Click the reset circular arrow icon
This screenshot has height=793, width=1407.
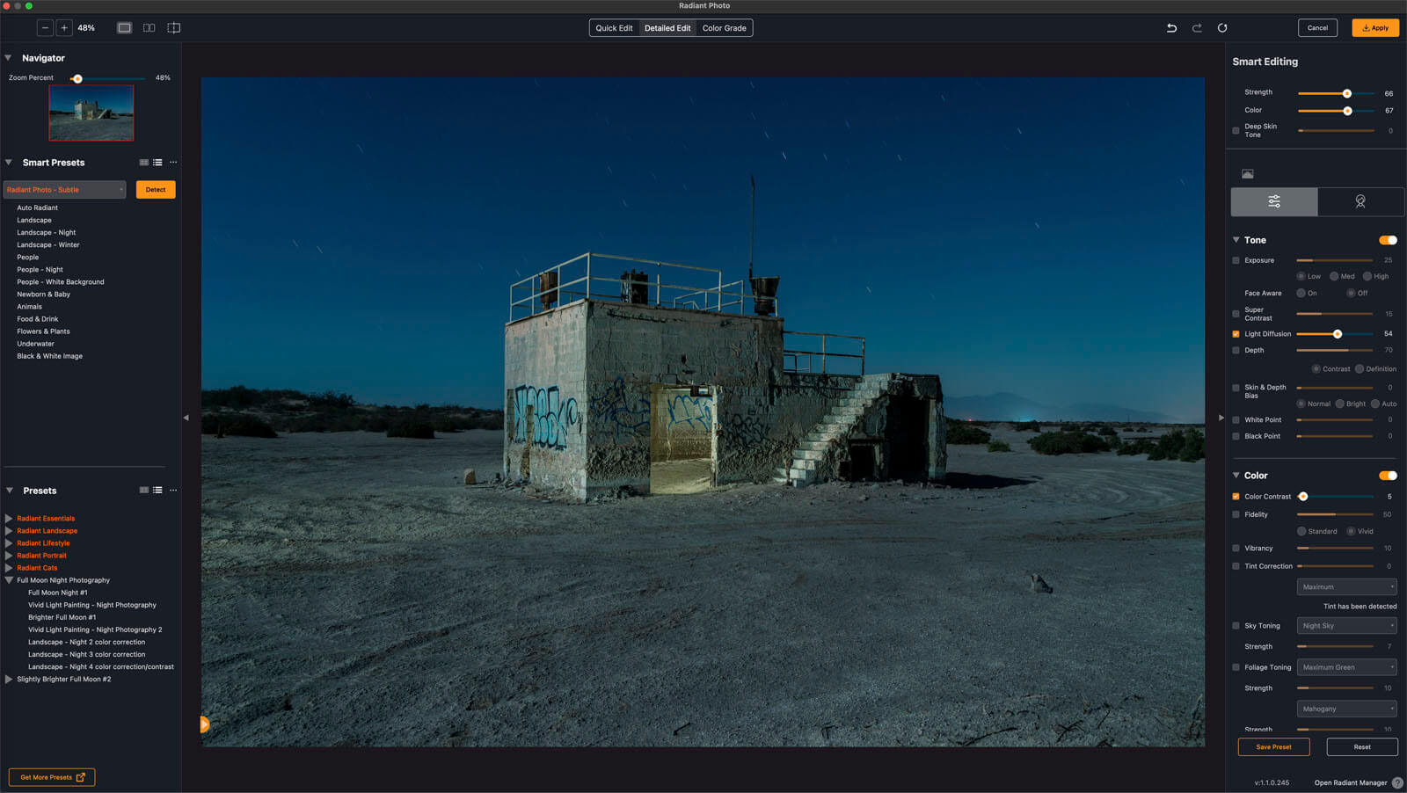tap(1222, 28)
